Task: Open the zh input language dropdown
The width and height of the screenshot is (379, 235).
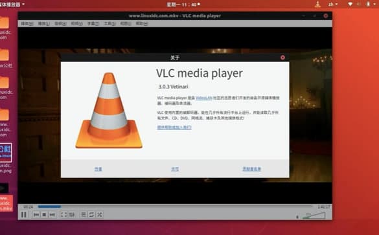Action: [332, 4]
